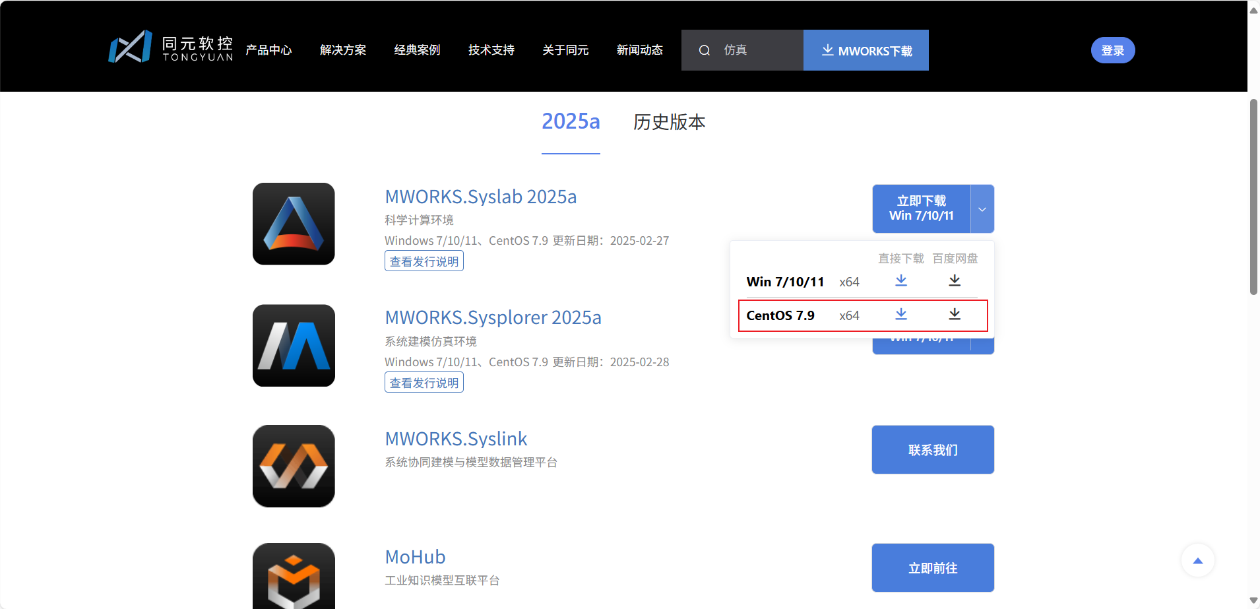Open the MWORKS.Syslink title link
The image size is (1260, 609).
pyautogui.click(x=457, y=439)
